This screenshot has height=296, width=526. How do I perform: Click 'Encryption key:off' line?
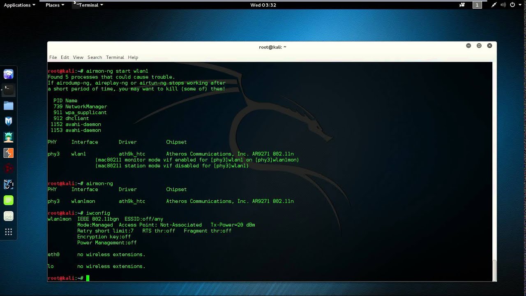coord(104,237)
